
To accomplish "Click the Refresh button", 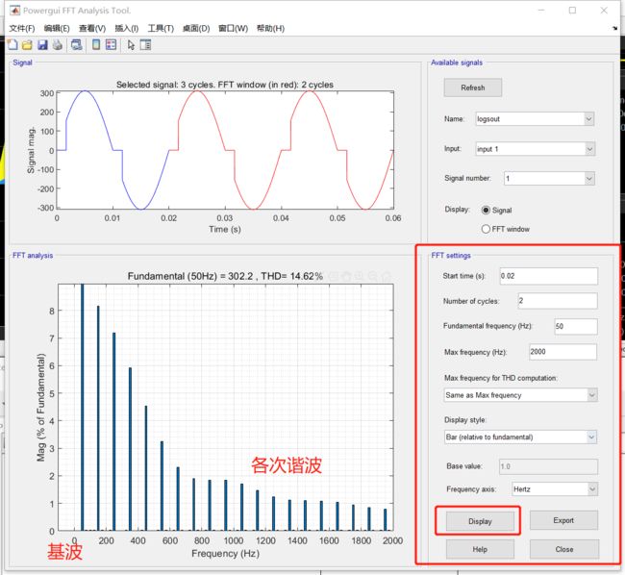I will [x=473, y=87].
